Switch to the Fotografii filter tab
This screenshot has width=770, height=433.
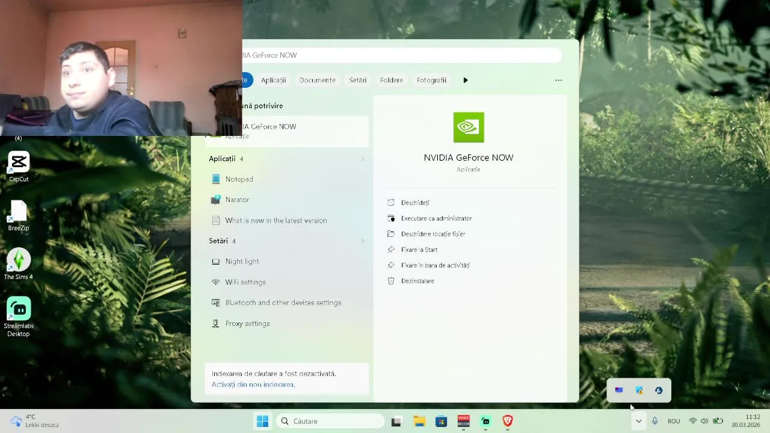click(431, 80)
